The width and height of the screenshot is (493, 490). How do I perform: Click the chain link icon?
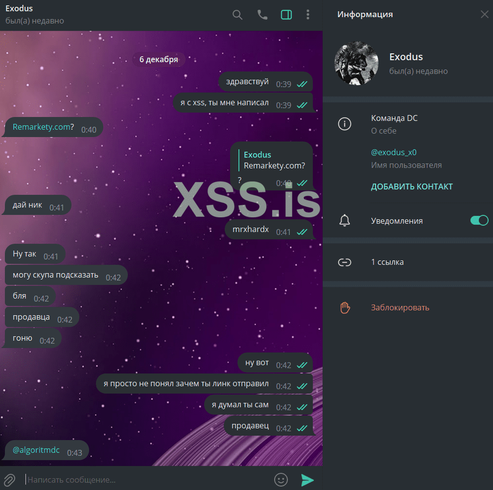click(345, 262)
